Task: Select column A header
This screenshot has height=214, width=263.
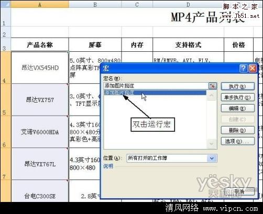Action: tap(40, 5)
